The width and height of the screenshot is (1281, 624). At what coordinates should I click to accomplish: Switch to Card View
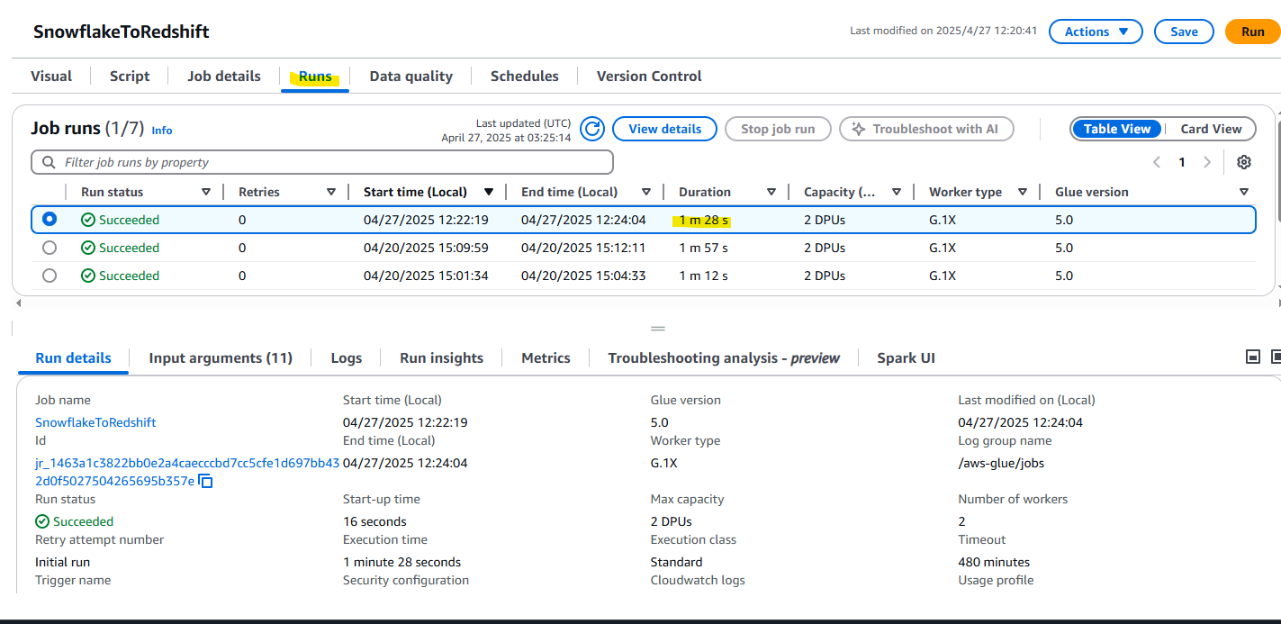1211,129
